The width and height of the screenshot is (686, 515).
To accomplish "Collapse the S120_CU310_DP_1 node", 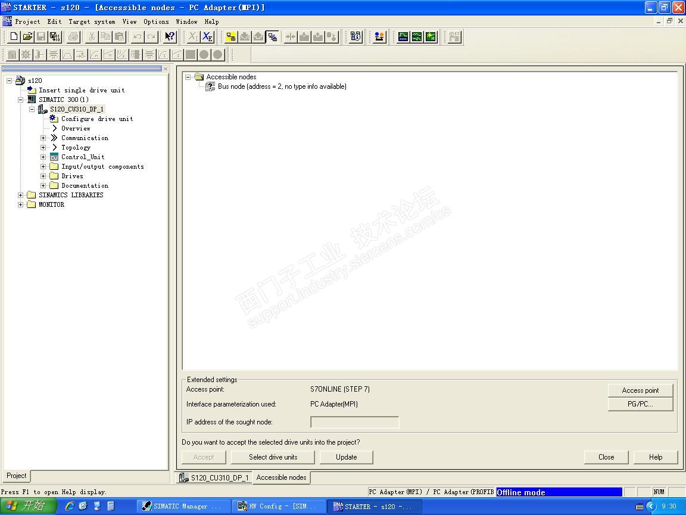I will click(x=32, y=110).
